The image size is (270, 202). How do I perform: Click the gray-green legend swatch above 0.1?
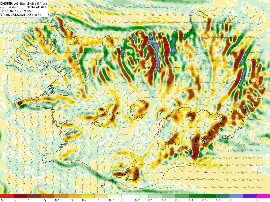pos(155,196)
